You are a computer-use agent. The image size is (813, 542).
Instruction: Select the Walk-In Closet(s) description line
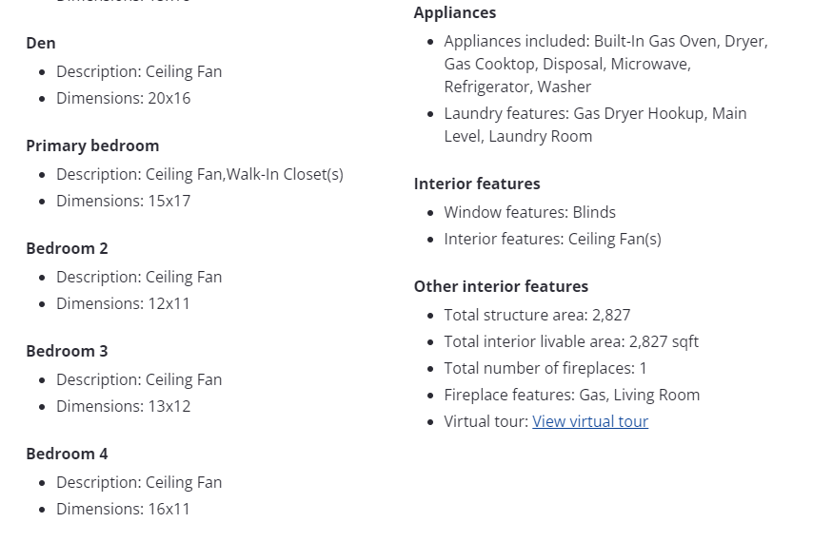[199, 174]
